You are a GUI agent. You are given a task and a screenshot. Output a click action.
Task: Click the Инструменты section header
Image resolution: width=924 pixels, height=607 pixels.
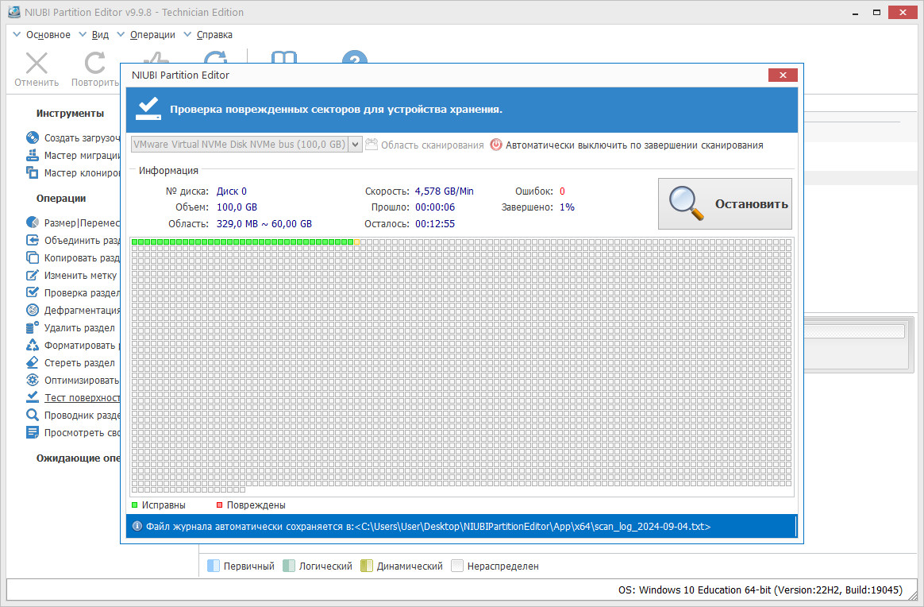70,114
